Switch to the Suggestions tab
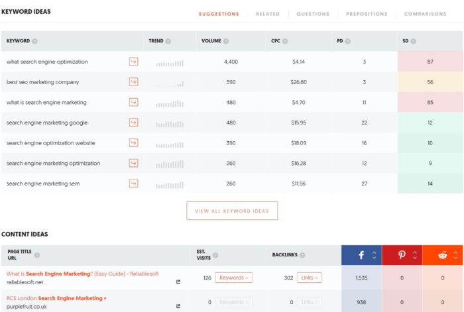The height and width of the screenshot is (312, 464). point(219,14)
